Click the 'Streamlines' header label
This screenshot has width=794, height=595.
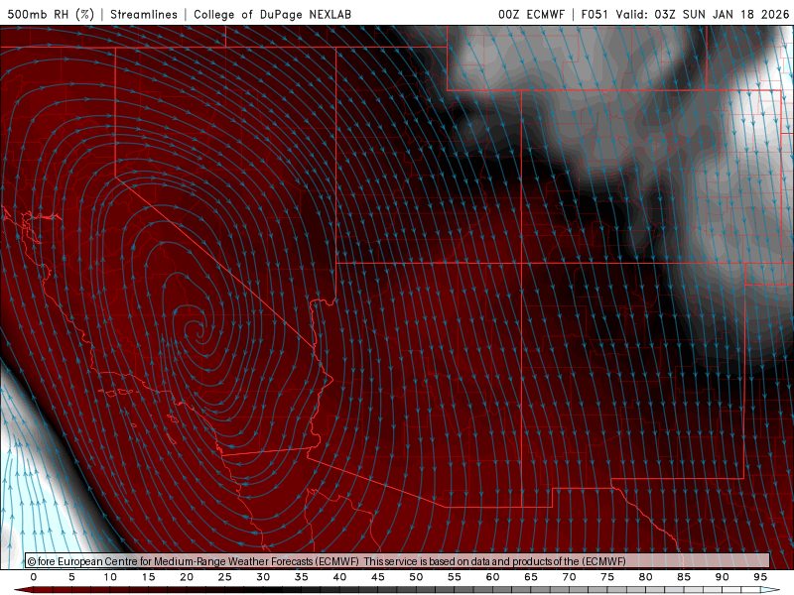(144, 14)
